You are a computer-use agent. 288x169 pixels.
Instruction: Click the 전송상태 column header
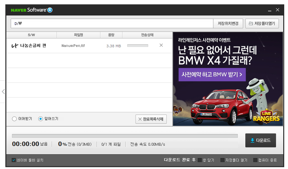tap(147, 35)
